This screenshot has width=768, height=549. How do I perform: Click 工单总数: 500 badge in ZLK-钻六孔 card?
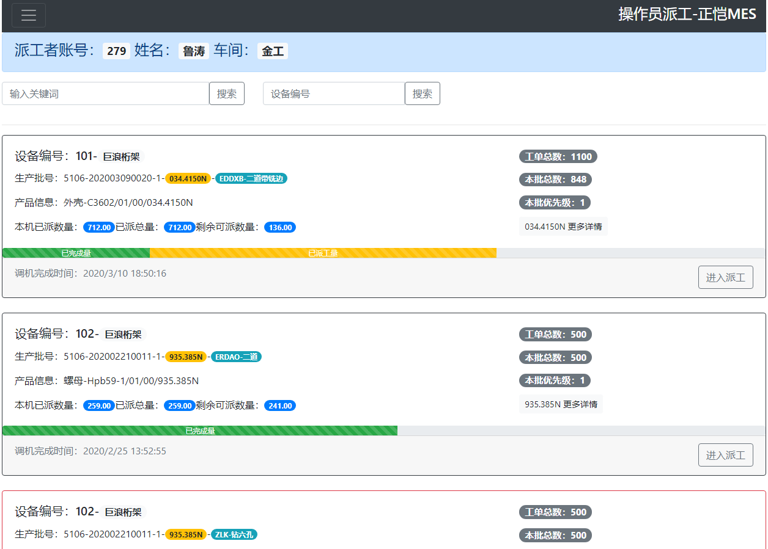555,512
